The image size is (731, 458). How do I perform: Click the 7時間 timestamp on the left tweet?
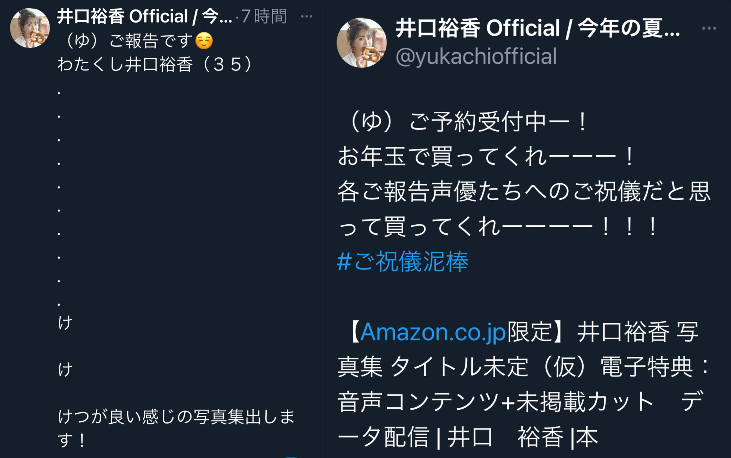click(264, 16)
